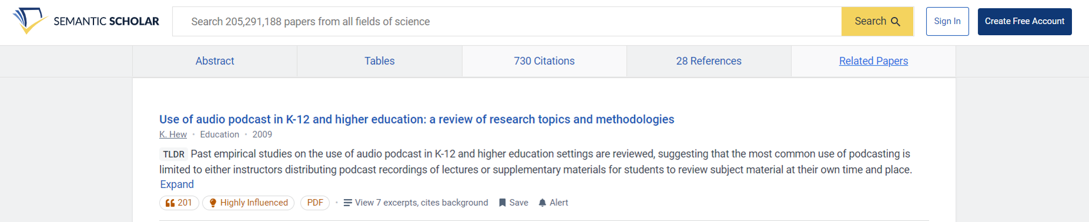Switch to the Abstract tab
The height and width of the screenshot is (222, 1089).
(x=215, y=61)
